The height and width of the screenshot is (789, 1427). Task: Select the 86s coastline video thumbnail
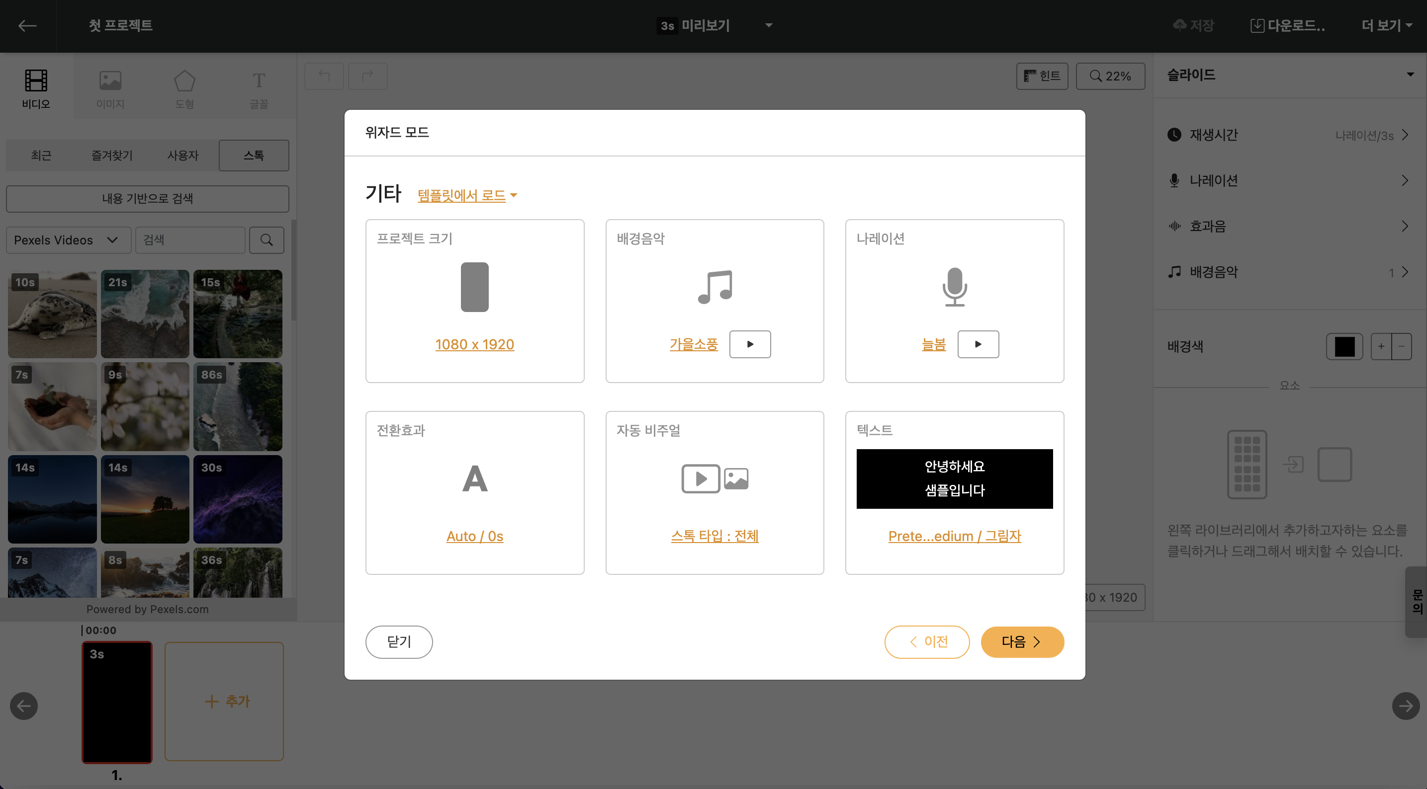tap(238, 406)
